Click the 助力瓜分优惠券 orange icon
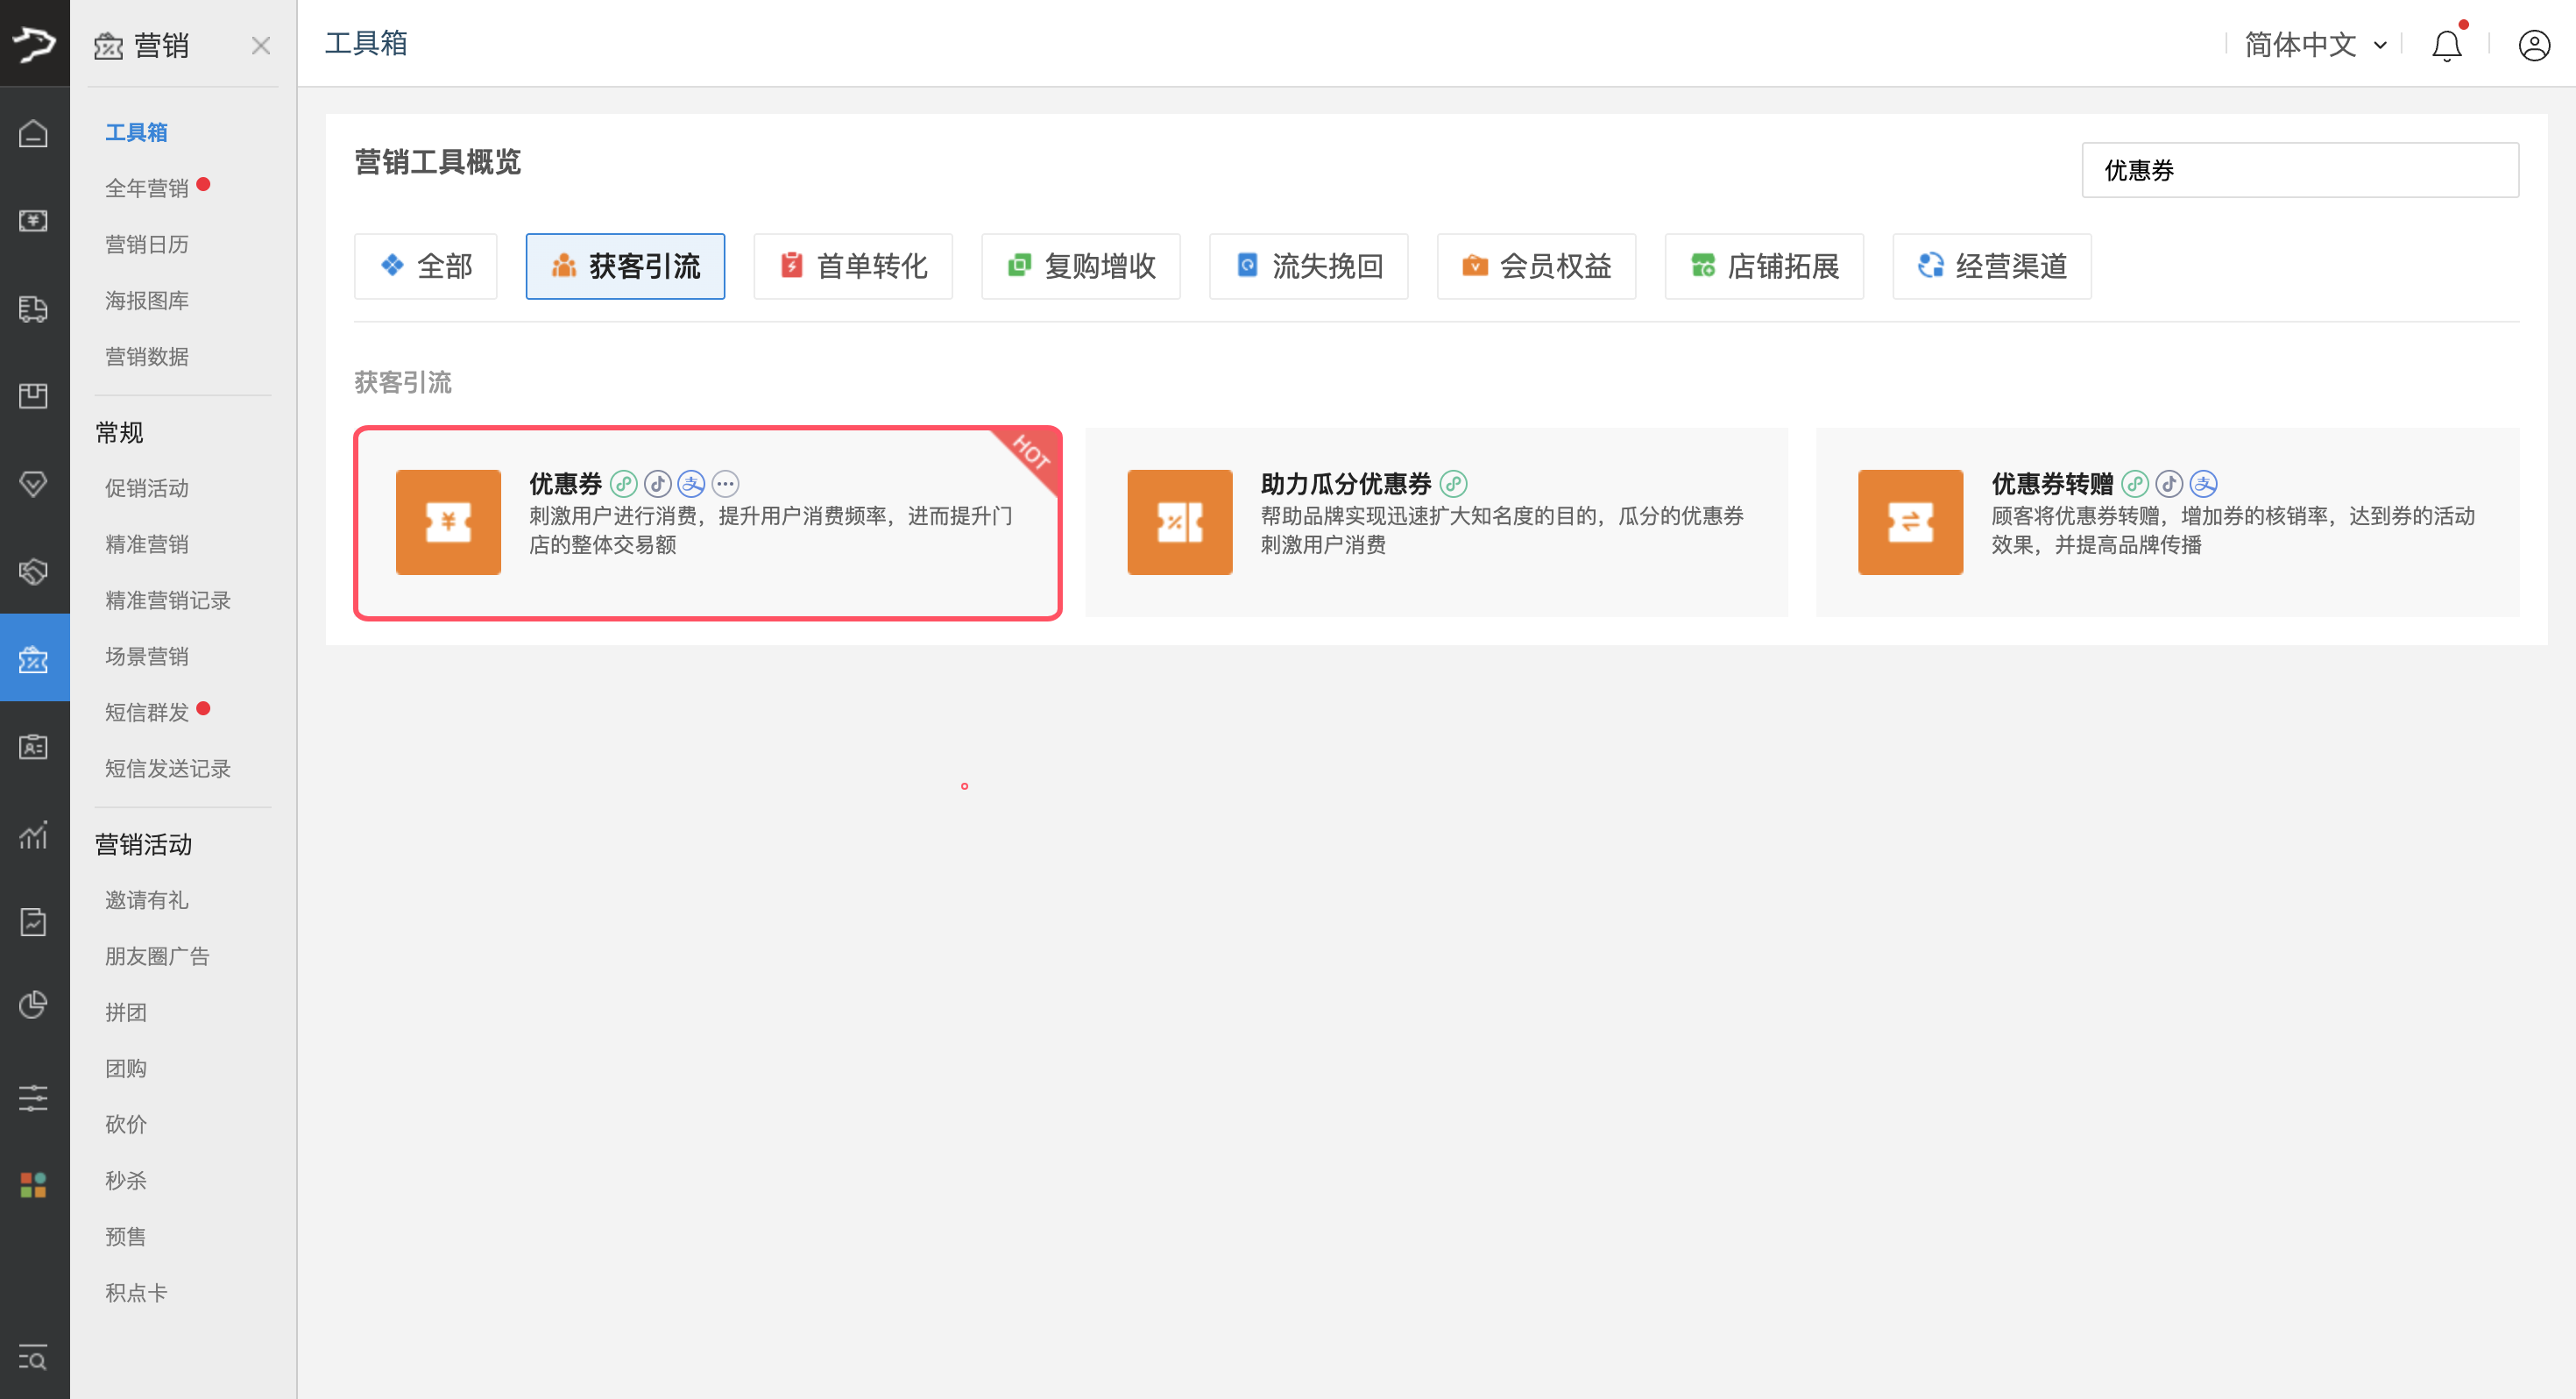Viewport: 2576px width, 1399px height. [x=1179, y=522]
